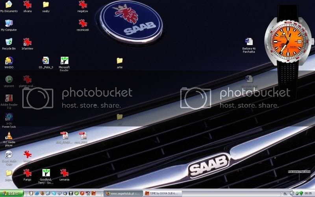
Task: Launch Firefox from Quick Launch
Action: click(43, 193)
